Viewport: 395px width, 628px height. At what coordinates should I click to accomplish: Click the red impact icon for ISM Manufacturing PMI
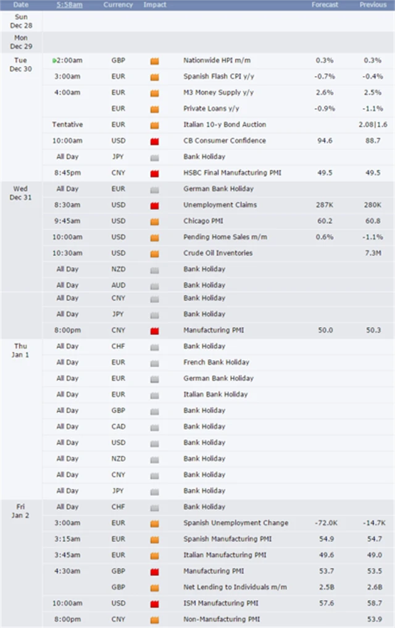(154, 603)
